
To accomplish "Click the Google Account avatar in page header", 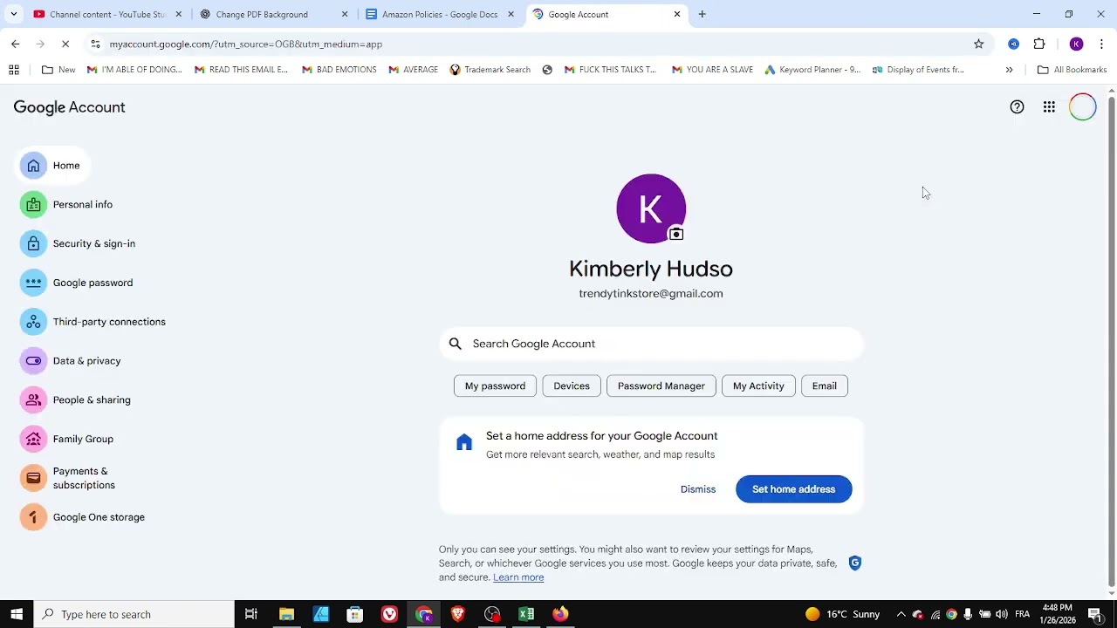I will pos(1082,107).
